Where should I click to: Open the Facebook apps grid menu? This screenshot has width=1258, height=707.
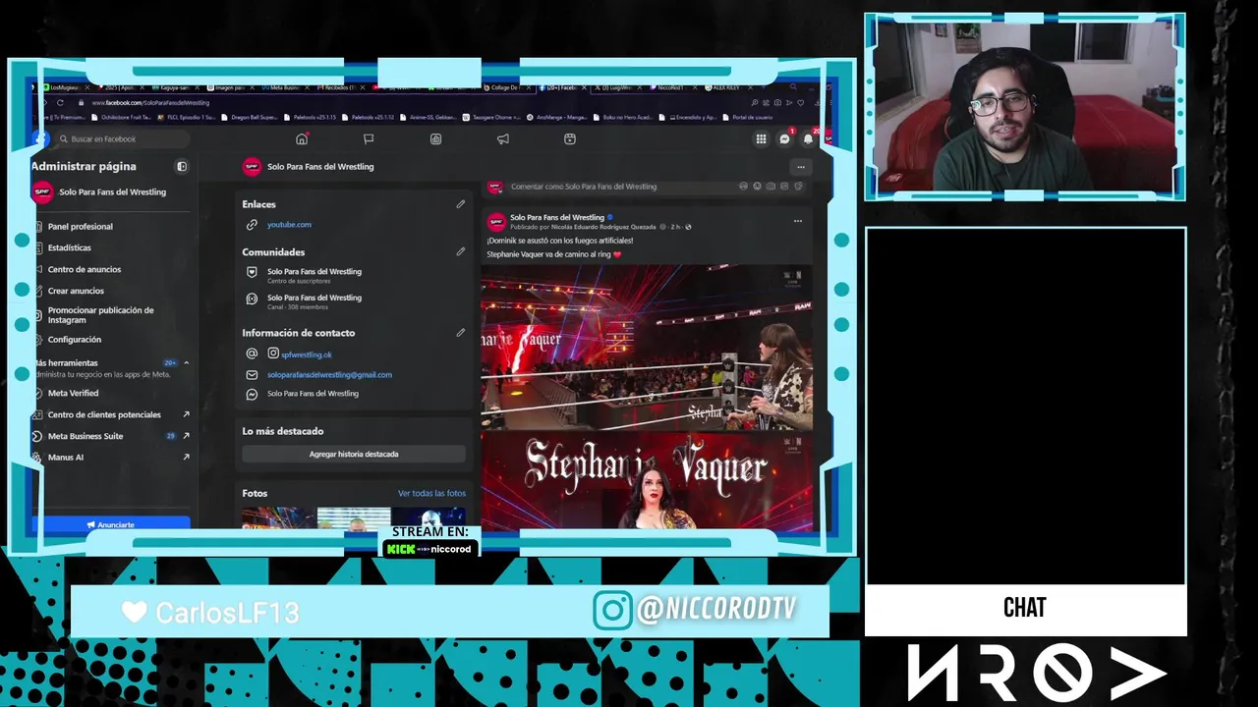pos(761,139)
